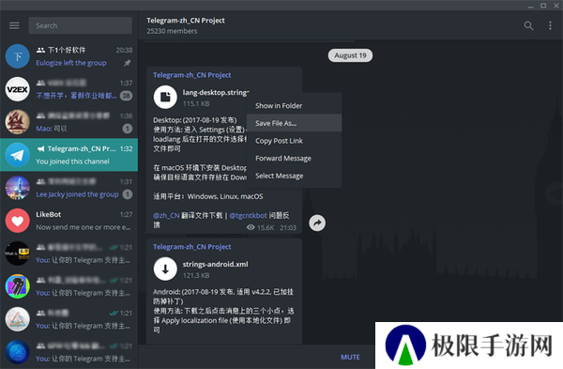Choose Select Message from context menu
Image resolution: width=563 pixels, height=369 pixels.
point(294,176)
